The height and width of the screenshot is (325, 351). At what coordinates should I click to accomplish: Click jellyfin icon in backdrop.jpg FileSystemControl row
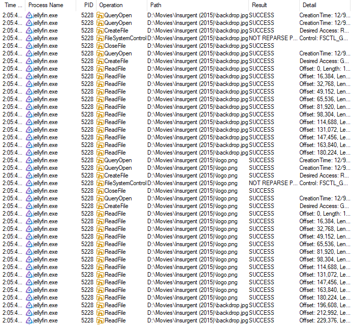click(29, 38)
